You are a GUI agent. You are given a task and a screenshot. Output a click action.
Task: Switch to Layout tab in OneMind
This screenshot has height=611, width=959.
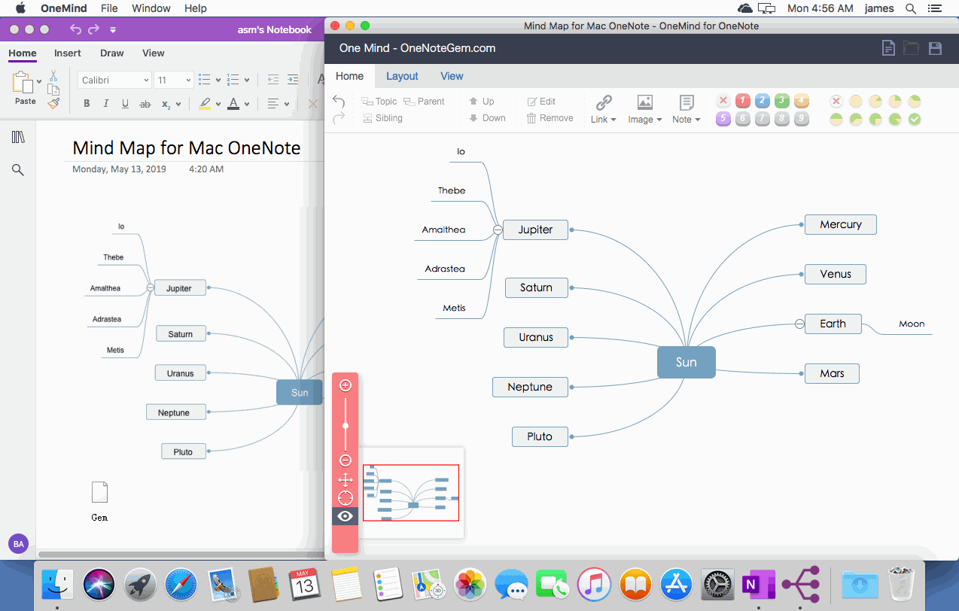(402, 76)
